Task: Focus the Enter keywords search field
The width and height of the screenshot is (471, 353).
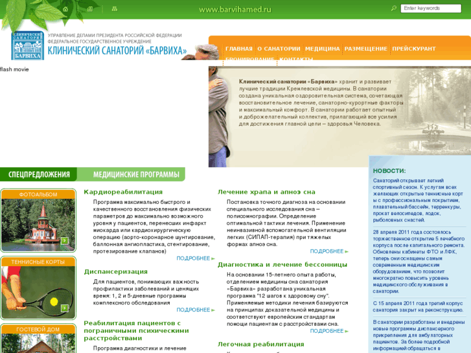Action: 431,8
